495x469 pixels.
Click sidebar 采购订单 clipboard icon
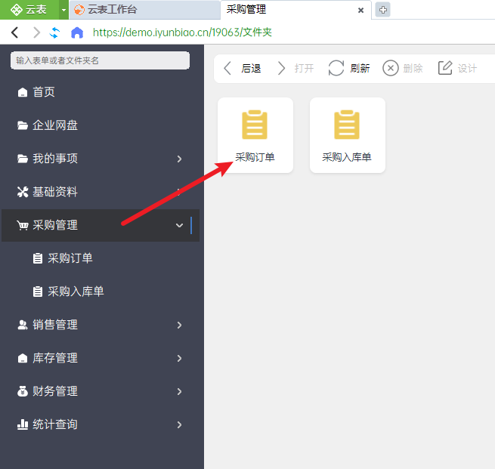(x=38, y=258)
